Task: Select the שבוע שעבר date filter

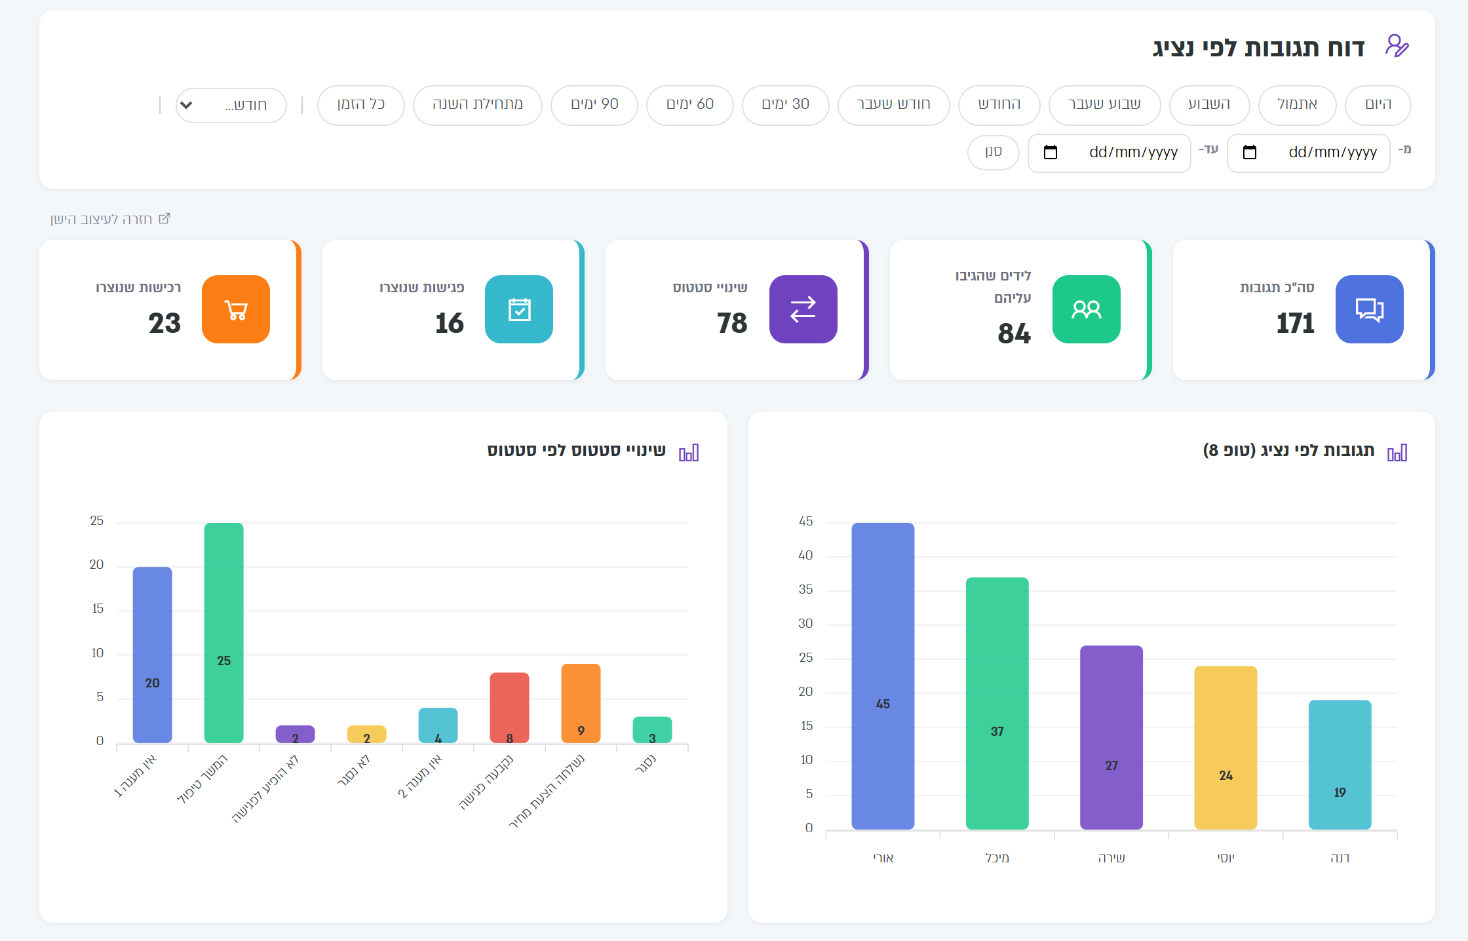Action: click(x=1104, y=105)
